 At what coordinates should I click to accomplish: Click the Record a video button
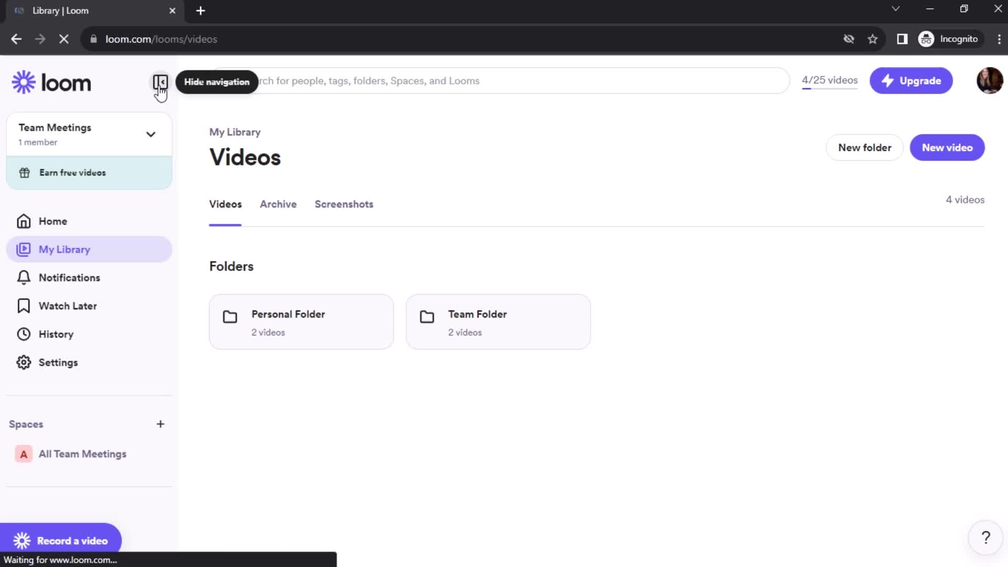(61, 541)
